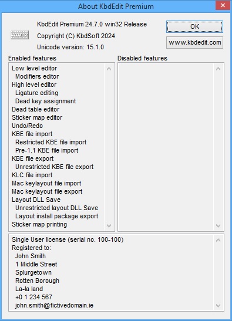Select the 'KLC file import' entry
The width and height of the screenshot is (232, 321).
(32, 175)
